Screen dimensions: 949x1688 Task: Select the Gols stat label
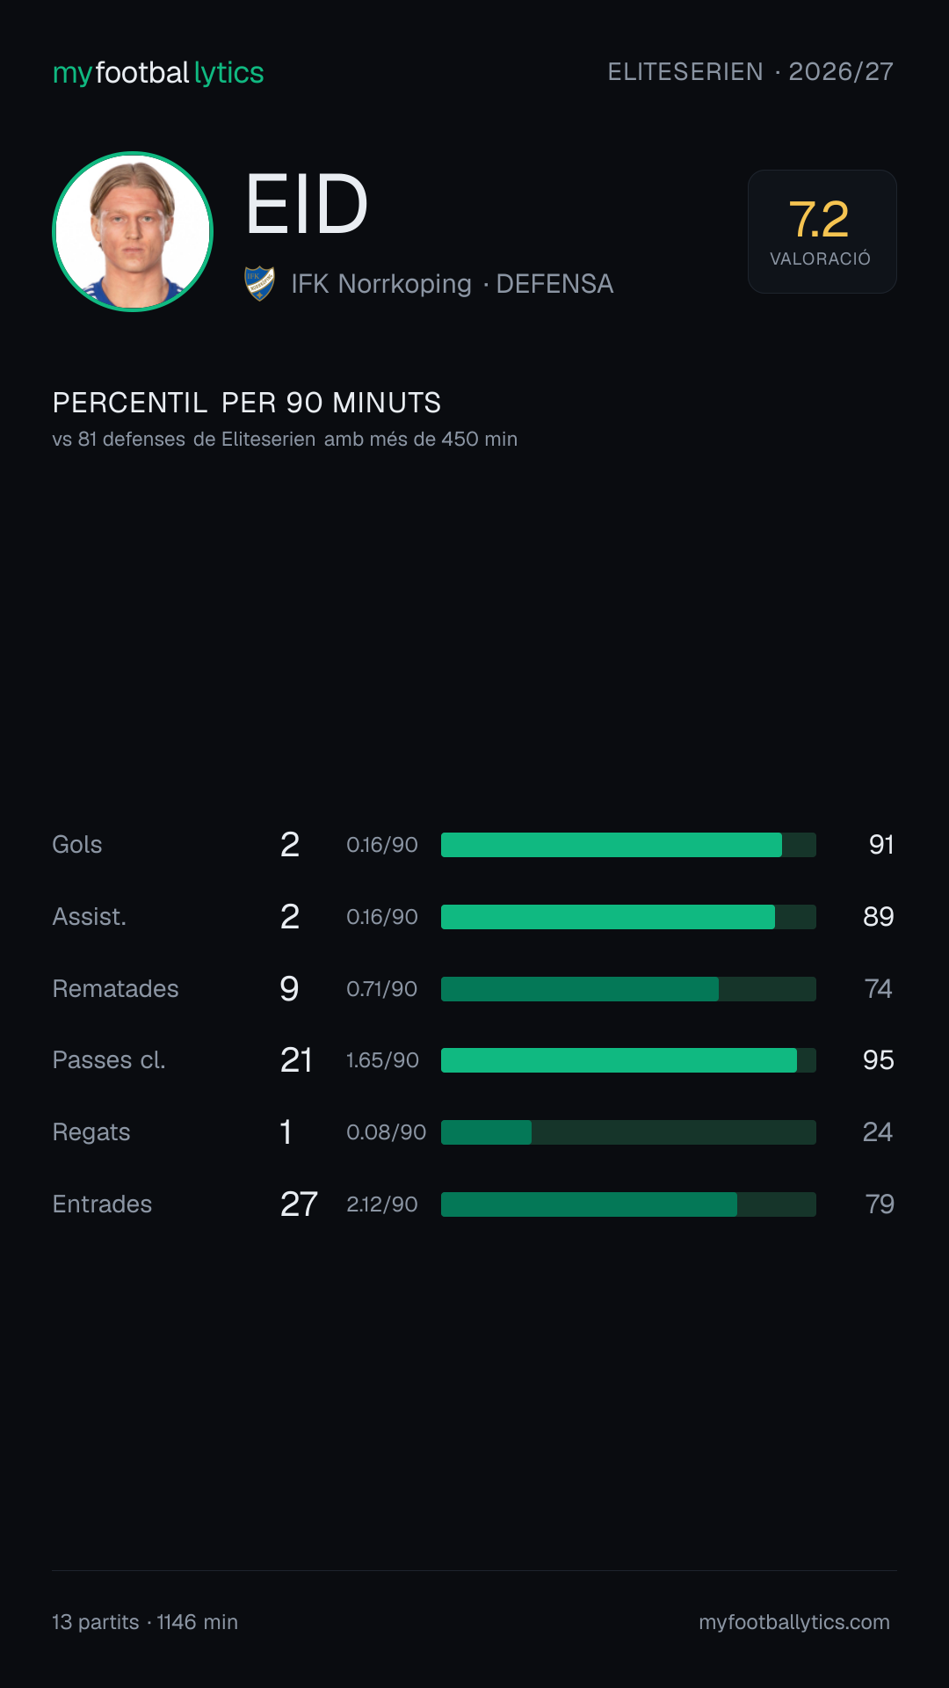[77, 845]
